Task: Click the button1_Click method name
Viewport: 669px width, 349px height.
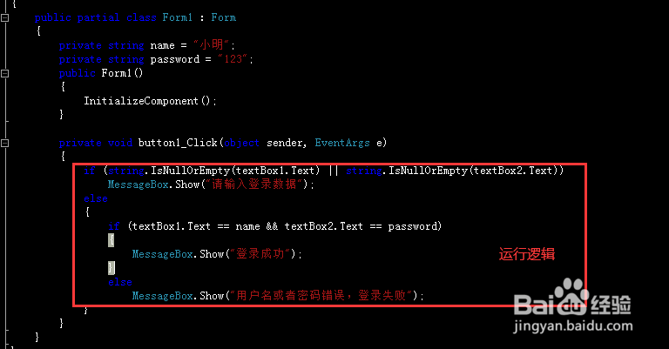Action: coord(178,143)
